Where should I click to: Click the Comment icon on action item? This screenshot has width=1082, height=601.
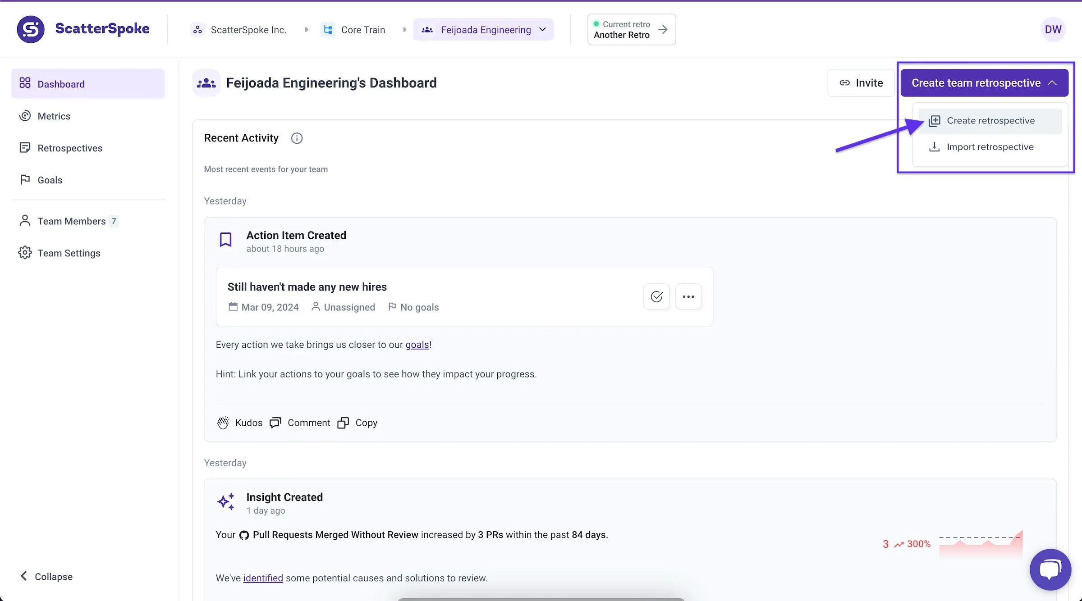275,423
